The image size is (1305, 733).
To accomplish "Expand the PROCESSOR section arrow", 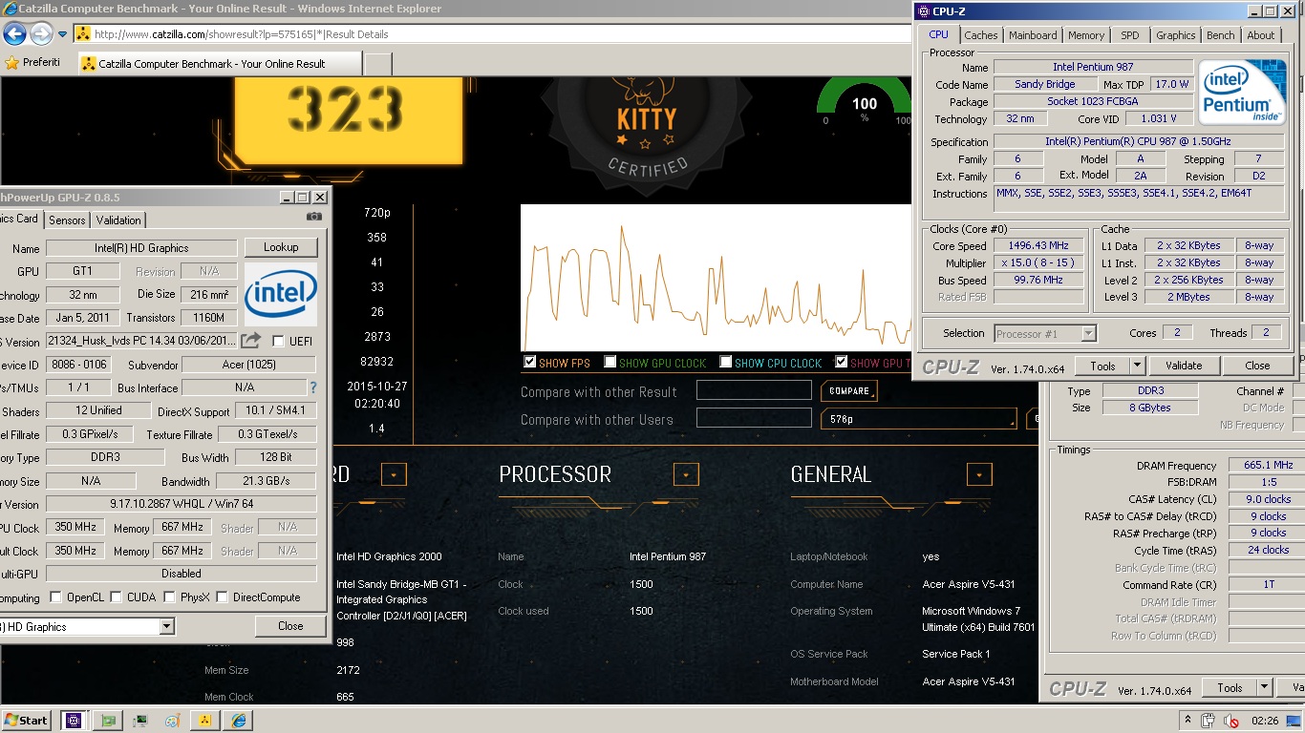I will 686,474.
